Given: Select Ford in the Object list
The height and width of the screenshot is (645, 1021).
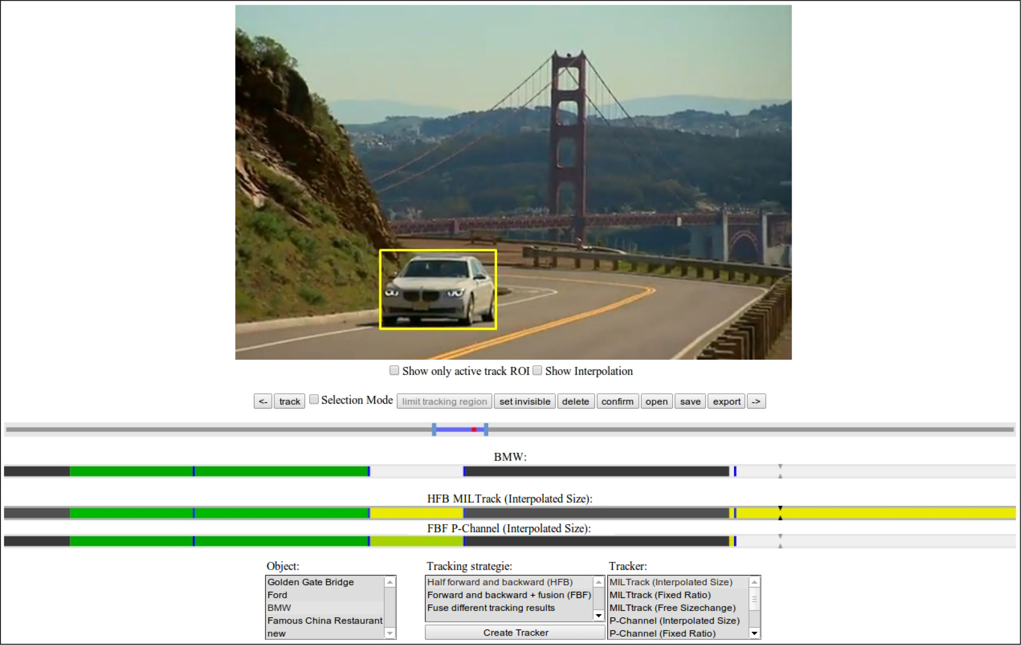Looking at the screenshot, I should click(325, 595).
